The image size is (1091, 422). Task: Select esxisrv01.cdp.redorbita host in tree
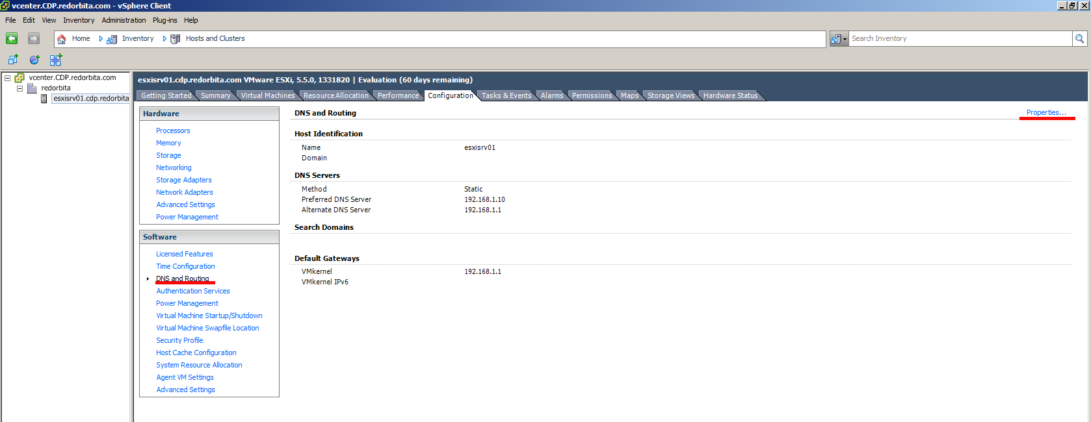(91, 99)
